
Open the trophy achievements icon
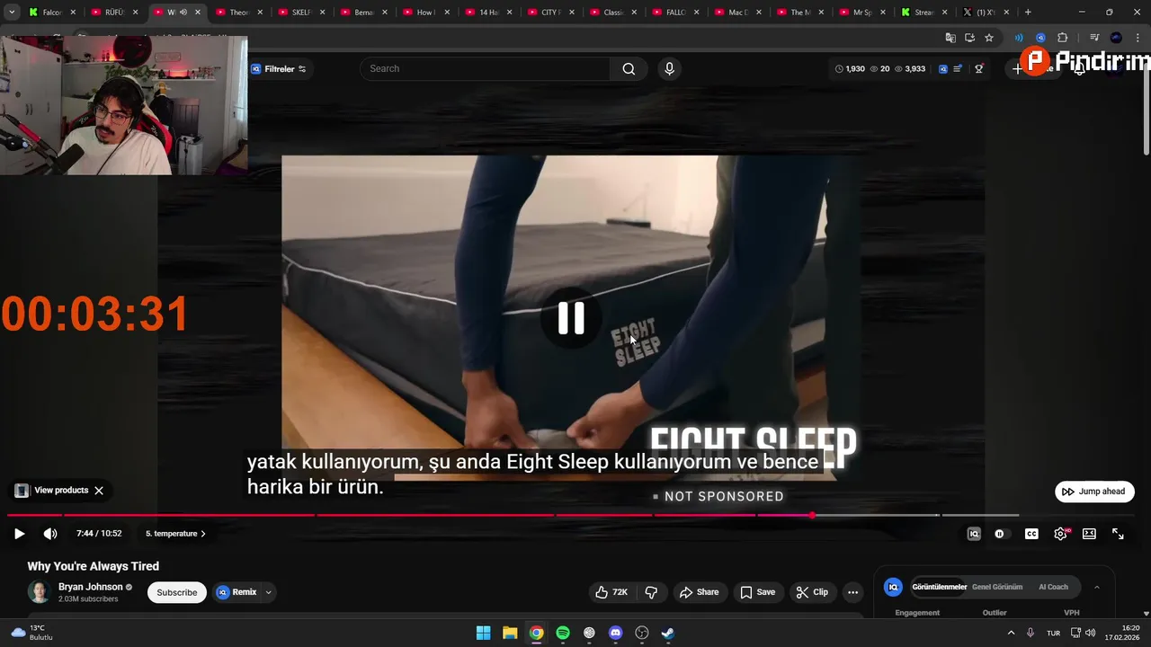979,69
